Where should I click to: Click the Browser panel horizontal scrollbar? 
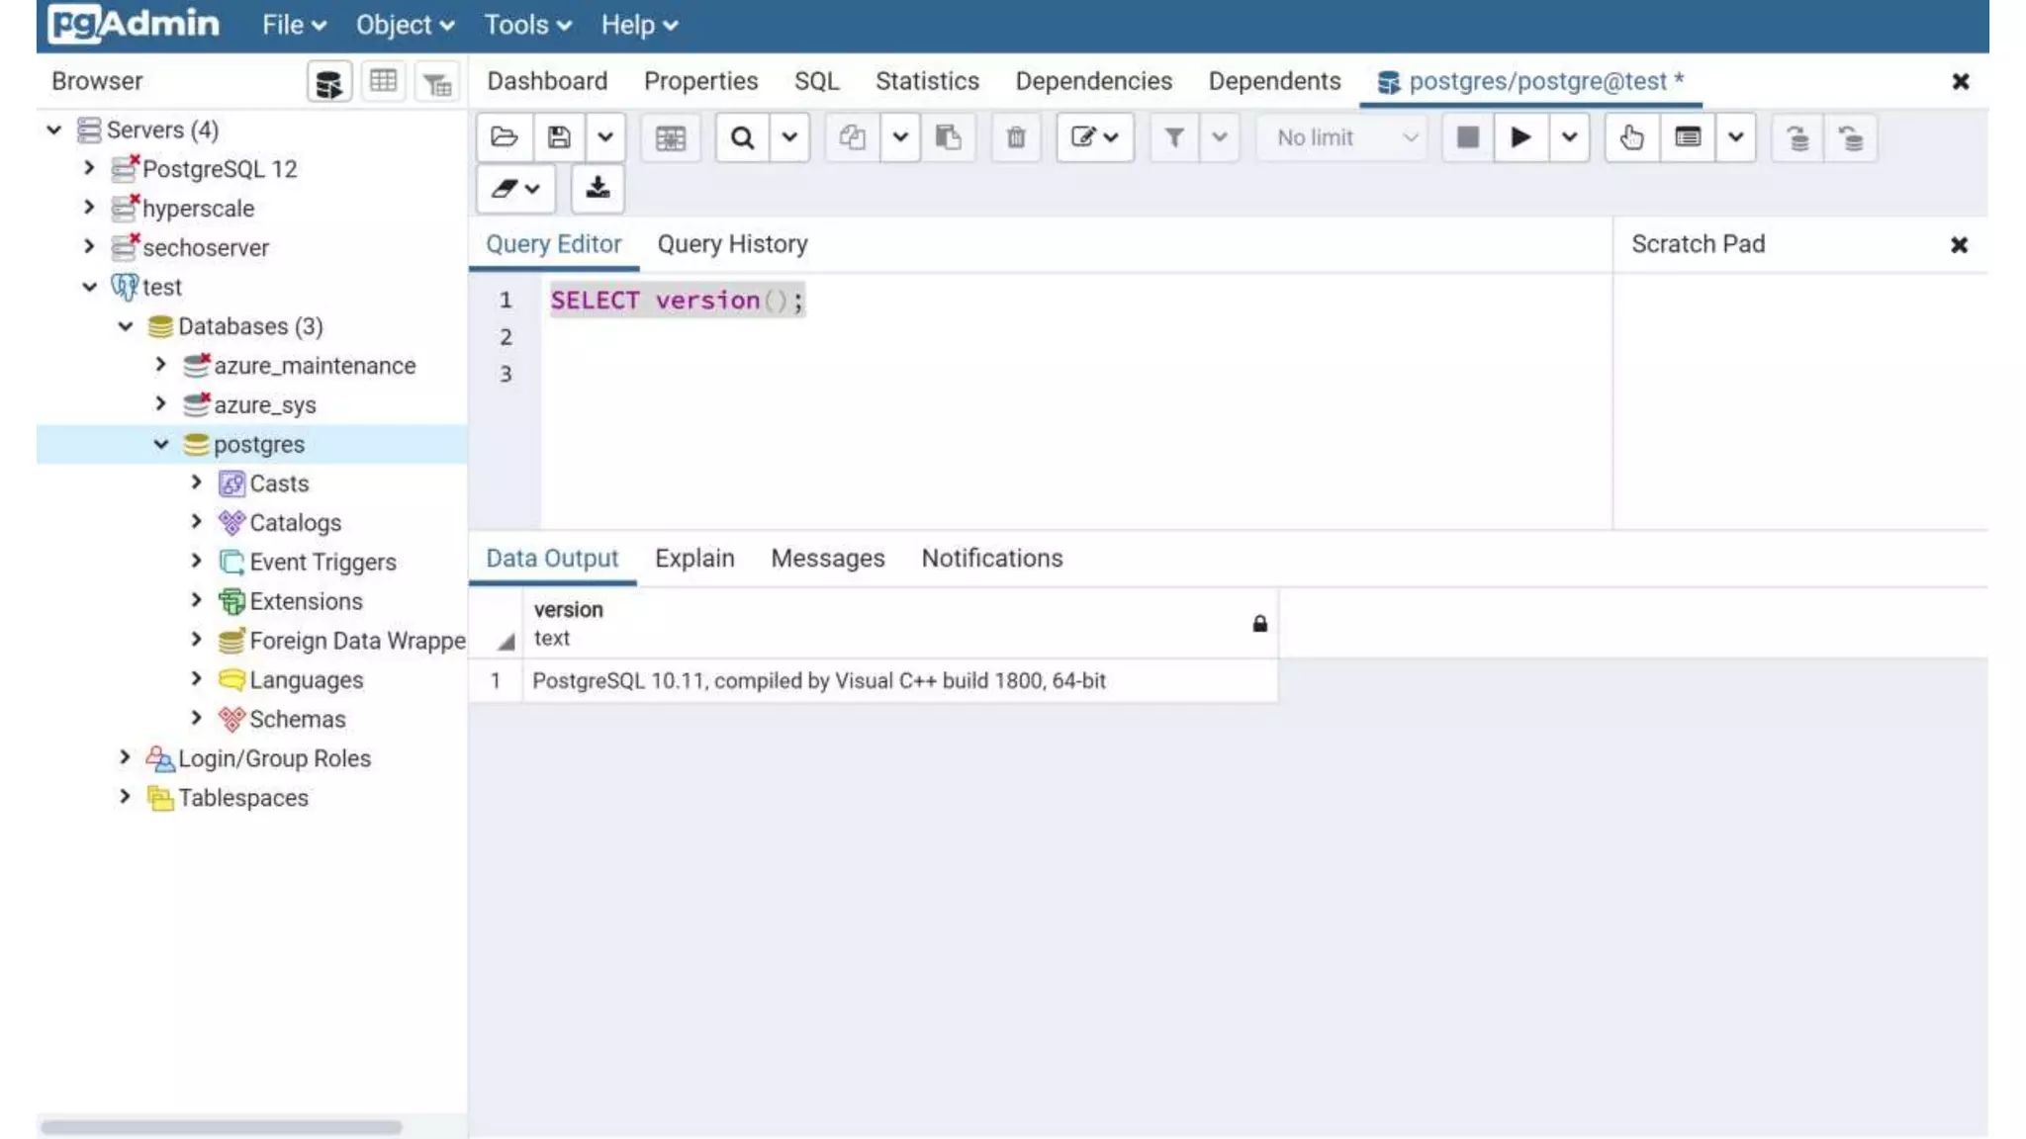(x=221, y=1126)
